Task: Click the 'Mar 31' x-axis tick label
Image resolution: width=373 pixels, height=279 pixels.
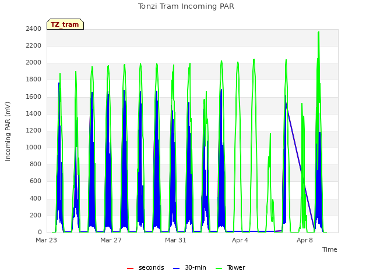Action: (x=175, y=240)
